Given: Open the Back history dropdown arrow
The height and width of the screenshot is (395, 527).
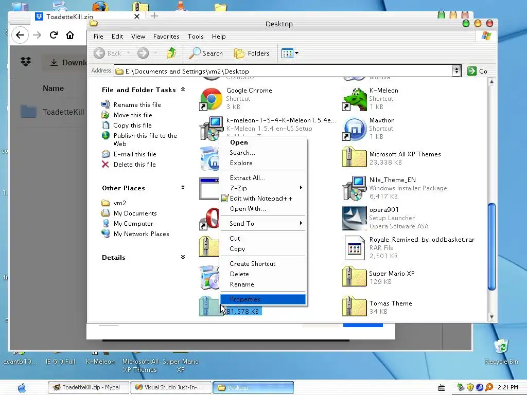Looking at the screenshot, I should click(x=128, y=53).
